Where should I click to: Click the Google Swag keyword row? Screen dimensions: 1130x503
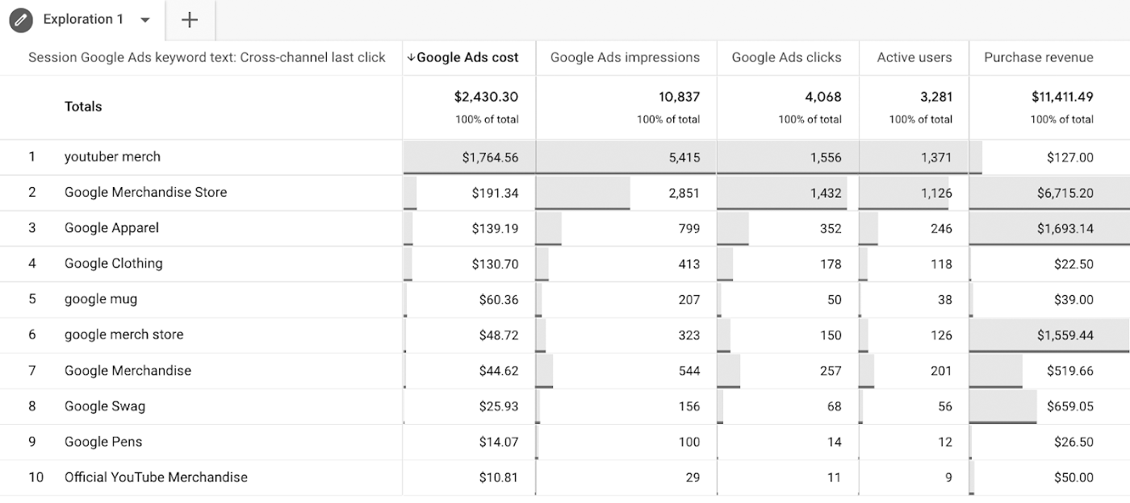(x=105, y=405)
